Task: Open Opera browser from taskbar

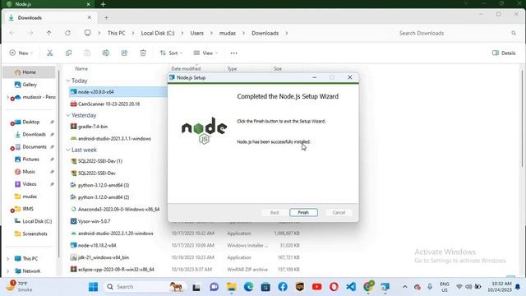Action: 334,287
